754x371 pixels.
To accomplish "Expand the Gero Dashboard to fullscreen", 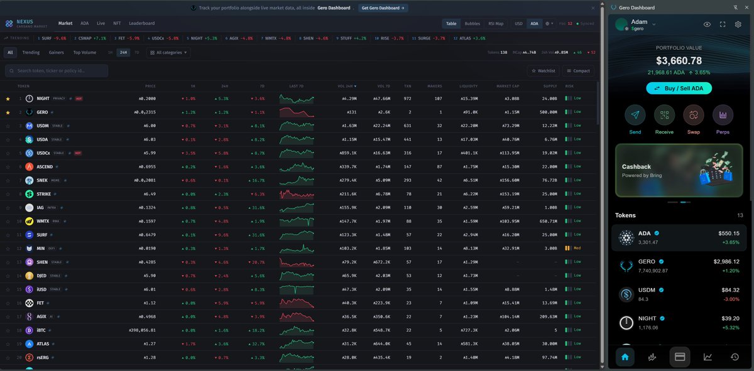I will (x=723, y=24).
